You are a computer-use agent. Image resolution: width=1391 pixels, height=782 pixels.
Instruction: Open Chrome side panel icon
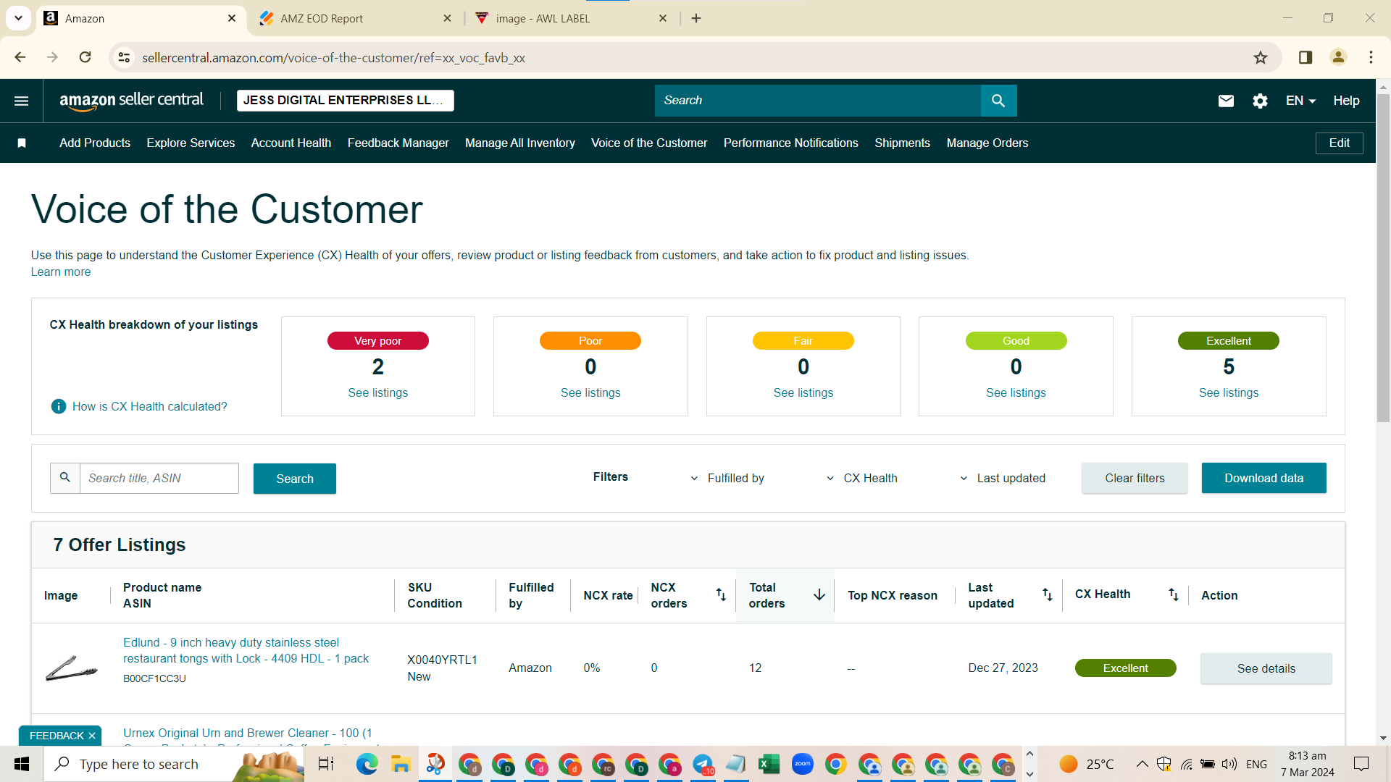click(1306, 57)
